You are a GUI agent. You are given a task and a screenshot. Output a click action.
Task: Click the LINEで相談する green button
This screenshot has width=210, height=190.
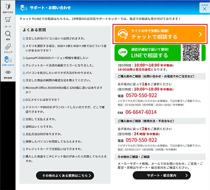pyautogui.click(x=147, y=53)
